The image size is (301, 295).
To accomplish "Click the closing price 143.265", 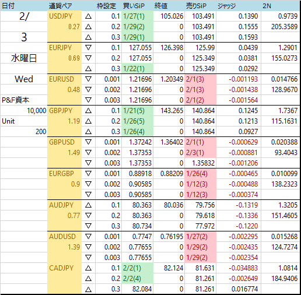I will pos(171,111).
